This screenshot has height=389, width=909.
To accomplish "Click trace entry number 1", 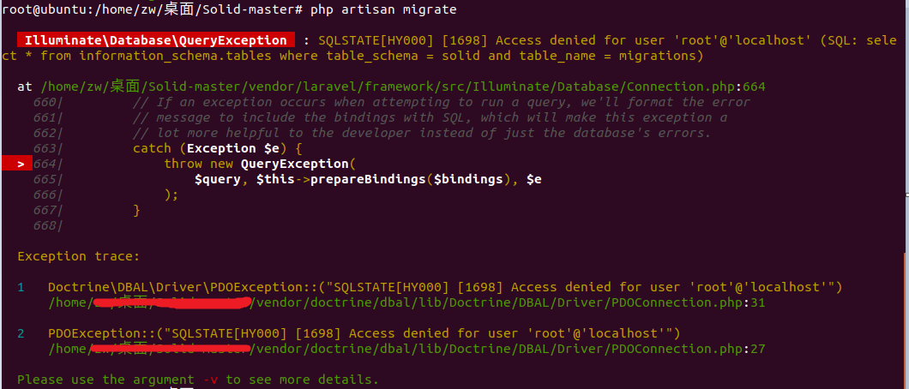I will 21,287.
